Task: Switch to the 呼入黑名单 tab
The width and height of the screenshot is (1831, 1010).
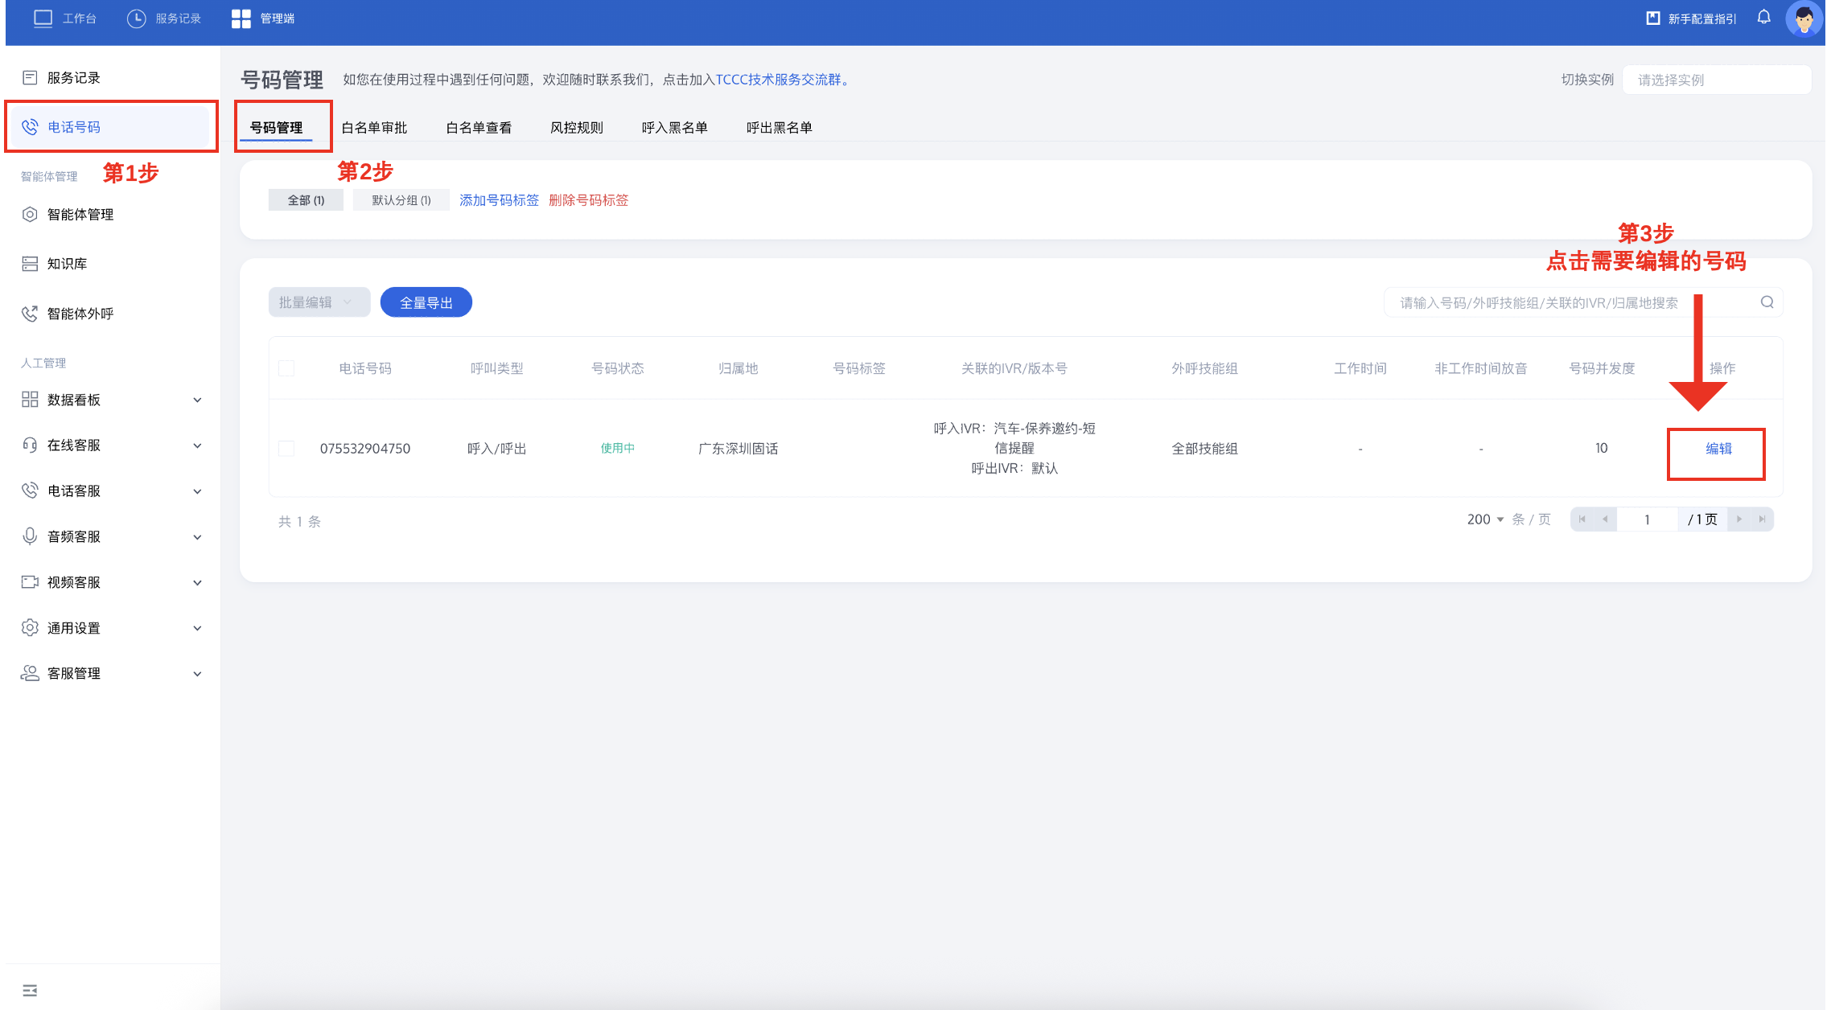Action: coord(674,128)
